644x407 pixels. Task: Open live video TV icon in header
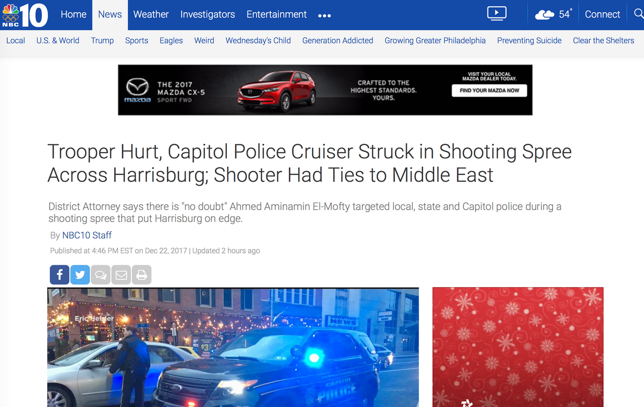(497, 14)
